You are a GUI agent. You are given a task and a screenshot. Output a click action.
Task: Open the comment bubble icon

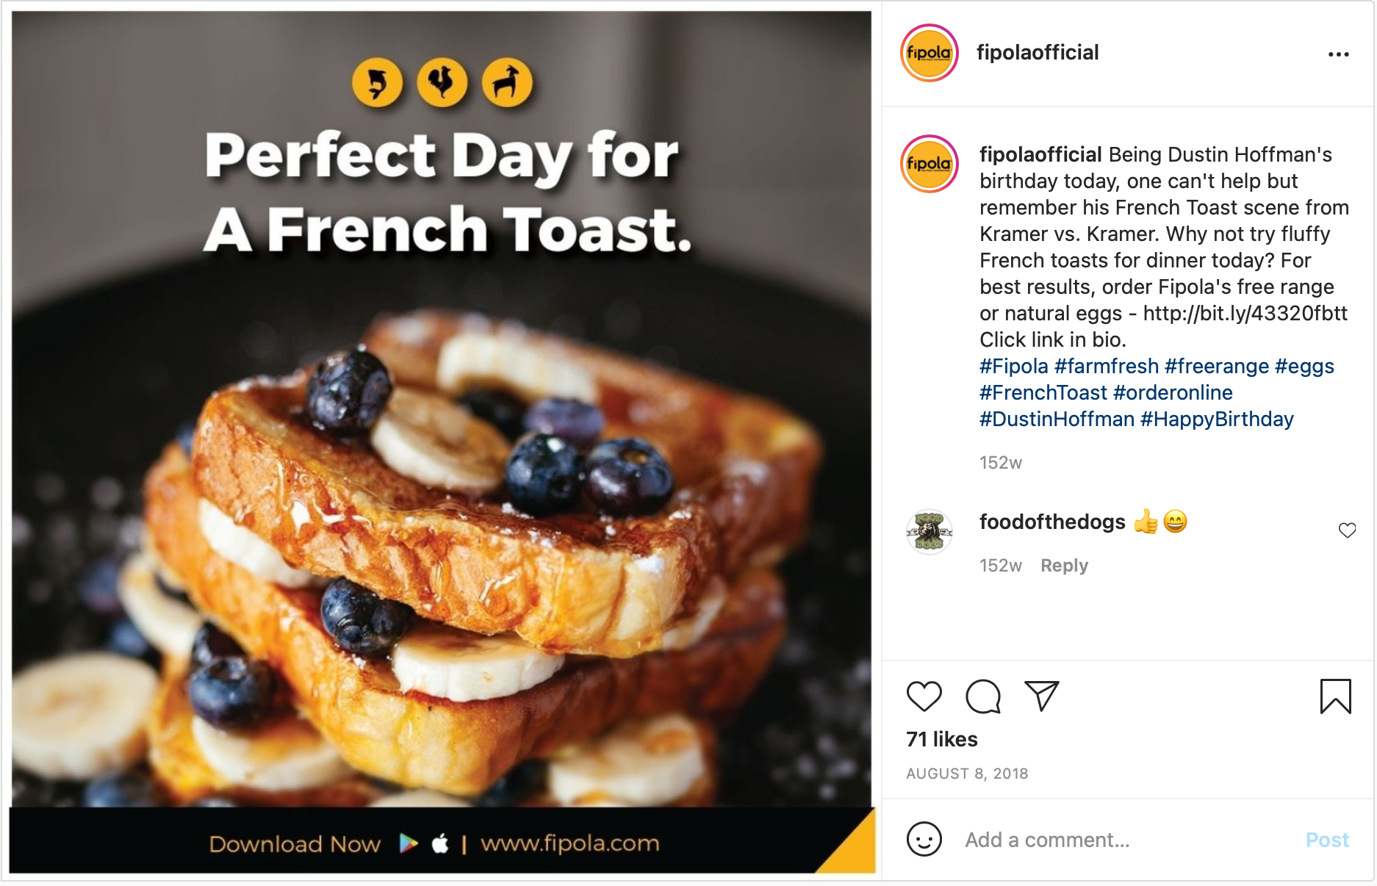pyautogui.click(x=982, y=696)
